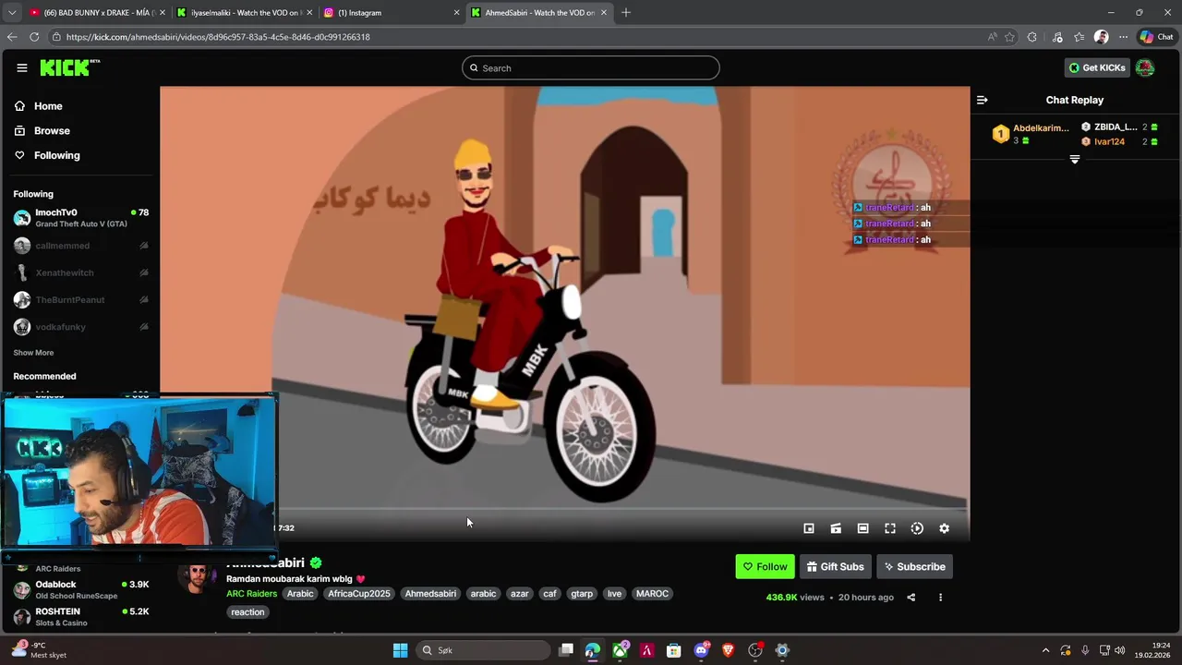Switch to ilyaselmaliki VOD browser tab
The width and height of the screenshot is (1182, 665).
point(244,13)
